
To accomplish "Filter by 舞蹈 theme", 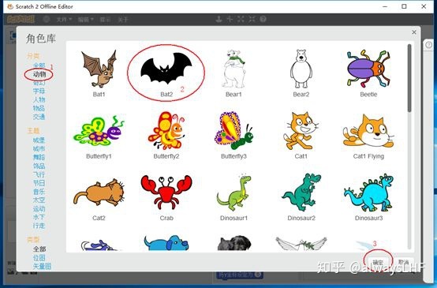I will [39, 158].
